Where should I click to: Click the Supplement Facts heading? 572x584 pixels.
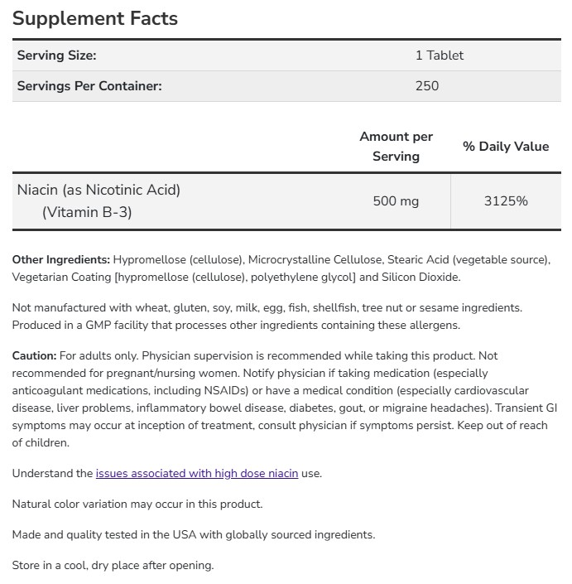pos(95,18)
